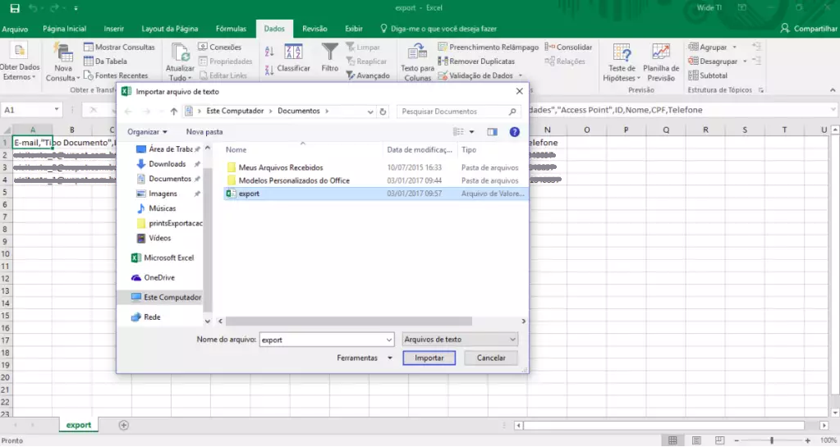Sort Z to A descending icon
The image size is (840, 447).
[x=269, y=70]
